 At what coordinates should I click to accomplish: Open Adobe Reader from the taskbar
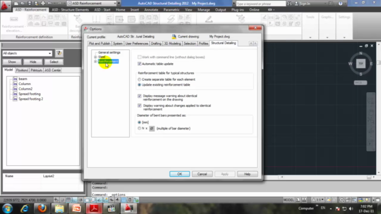click(94, 208)
